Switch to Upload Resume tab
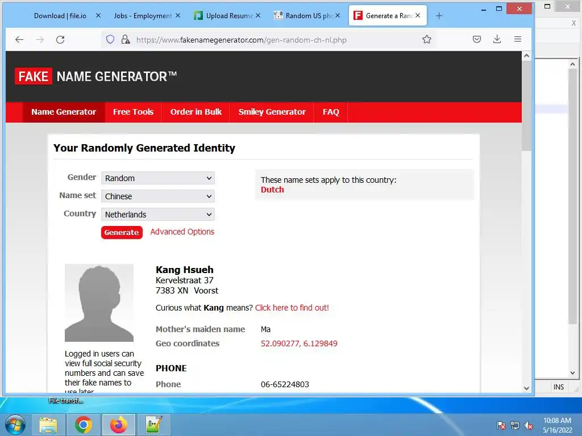The image size is (582, 436). pyautogui.click(x=229, y=15)
